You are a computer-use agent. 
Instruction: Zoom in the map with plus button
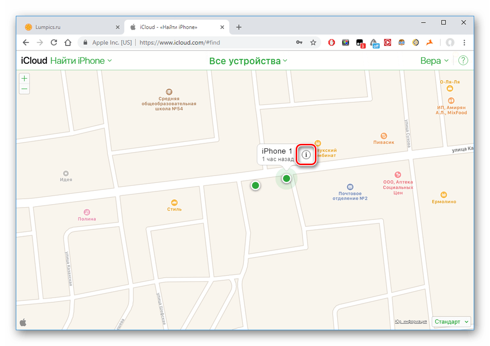[24, 79]
